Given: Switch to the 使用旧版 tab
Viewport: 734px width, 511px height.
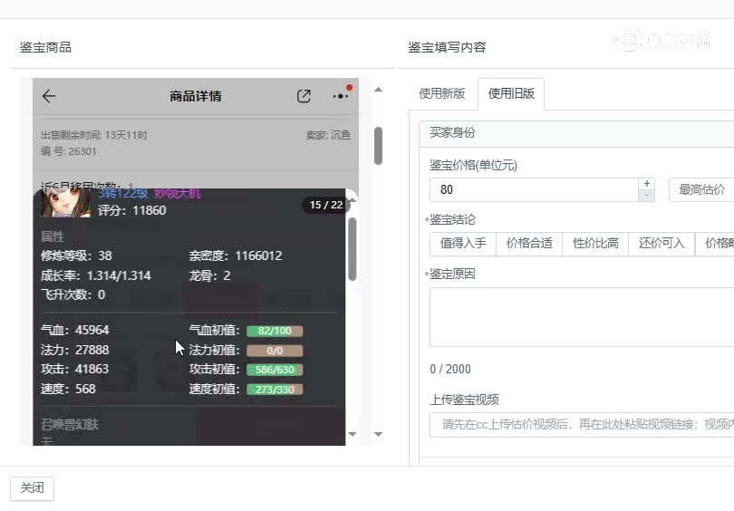Looking at the screenshot, I should pyautogui.click(x=511, y=93).
